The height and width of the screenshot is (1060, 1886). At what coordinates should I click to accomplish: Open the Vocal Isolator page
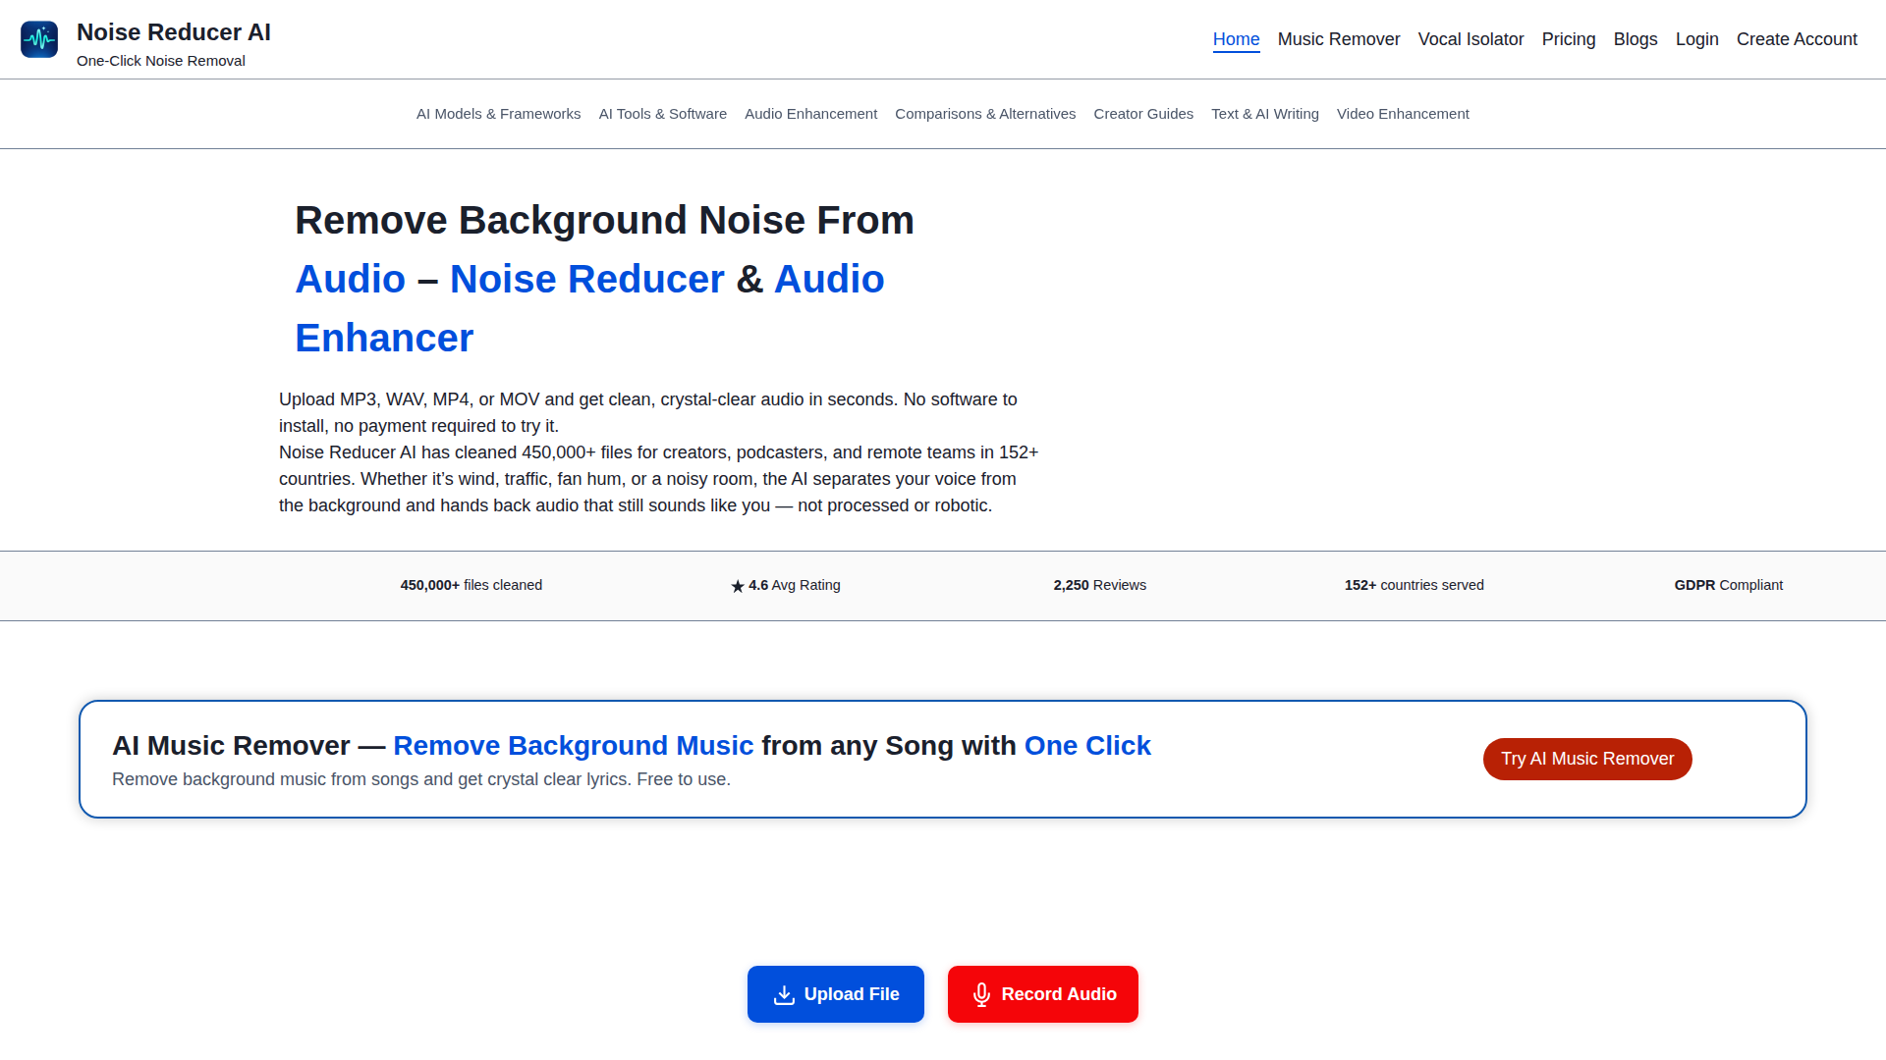(1470, 39)
